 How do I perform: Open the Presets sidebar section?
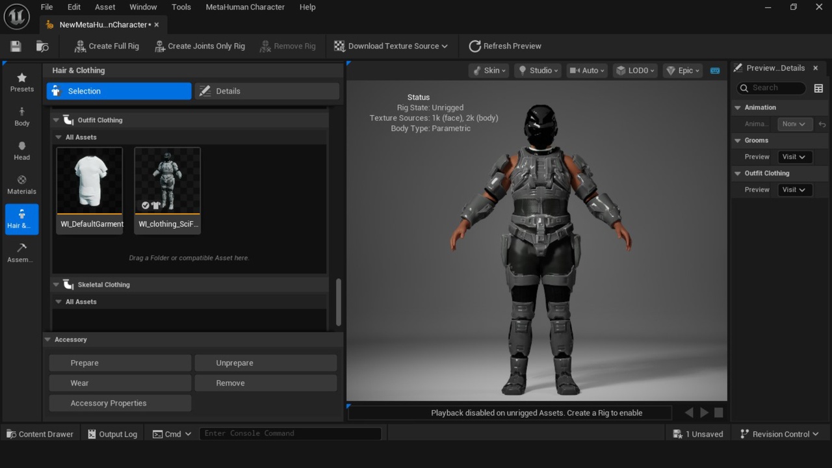click(x=22, y=83)
